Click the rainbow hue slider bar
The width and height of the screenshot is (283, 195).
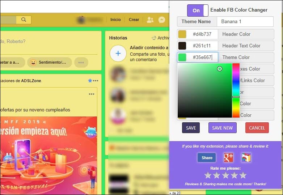coord(236,90)
